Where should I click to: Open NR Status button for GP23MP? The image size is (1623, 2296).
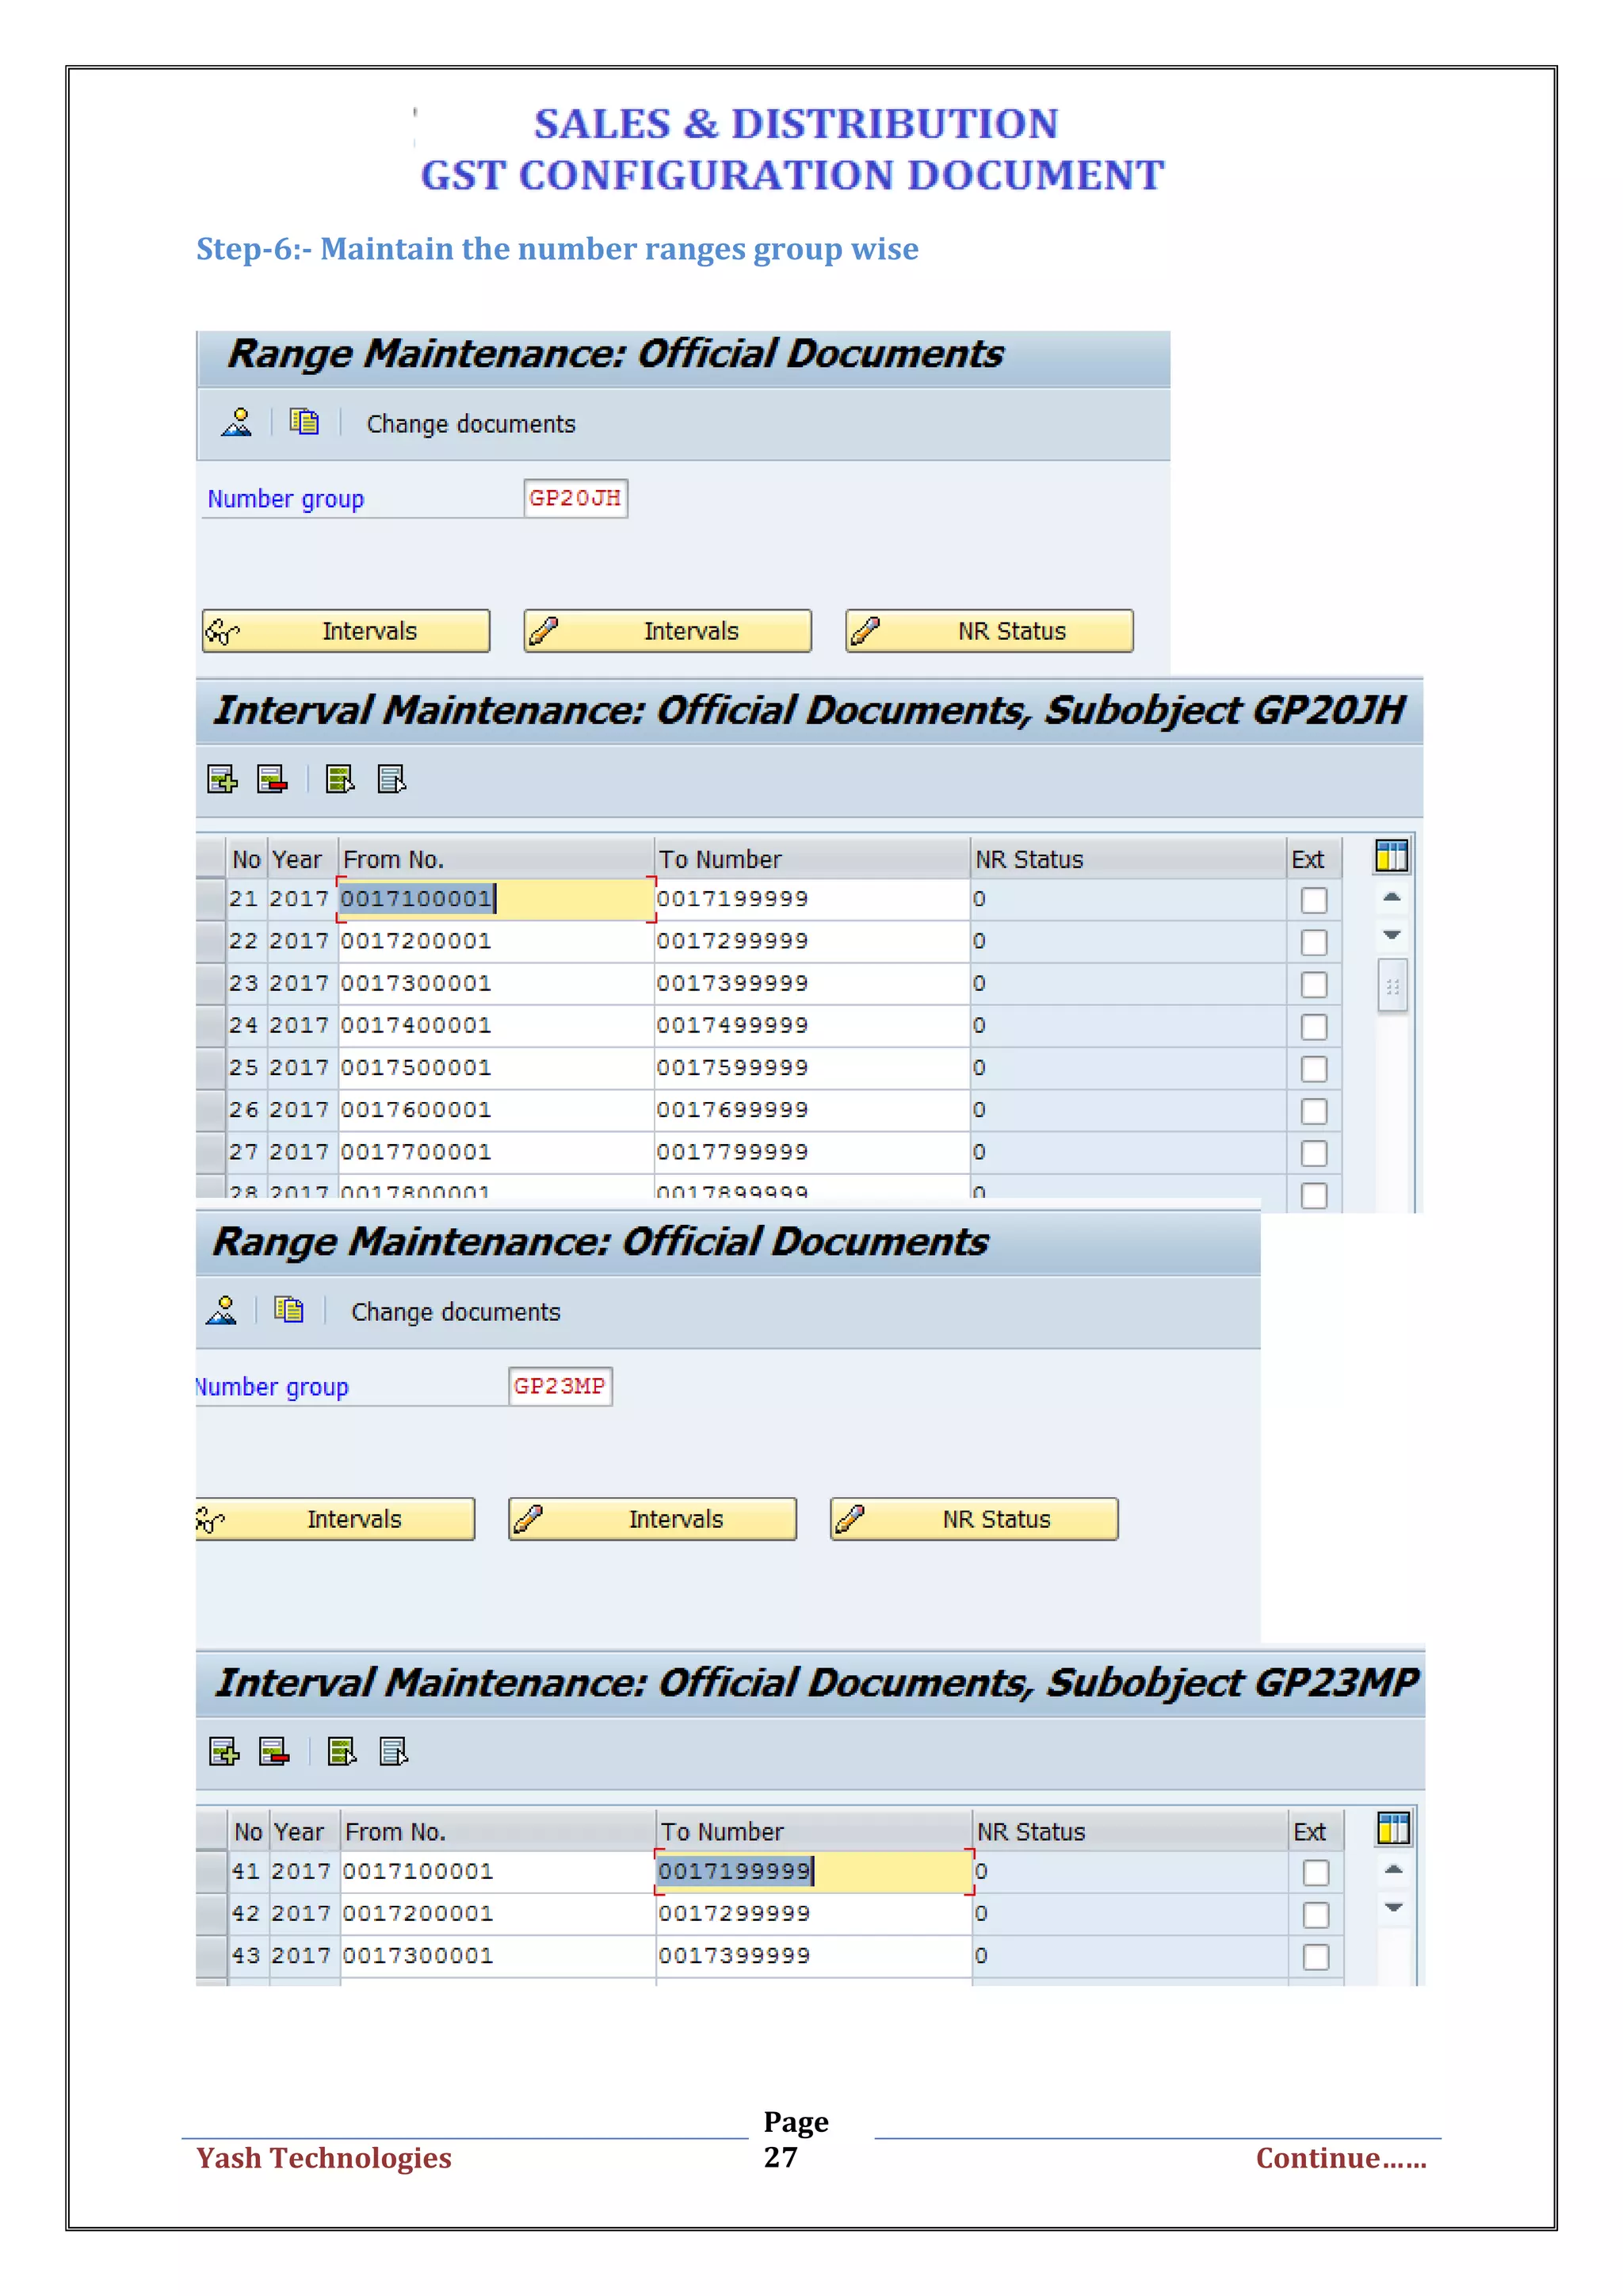(x=975, y=1519)
